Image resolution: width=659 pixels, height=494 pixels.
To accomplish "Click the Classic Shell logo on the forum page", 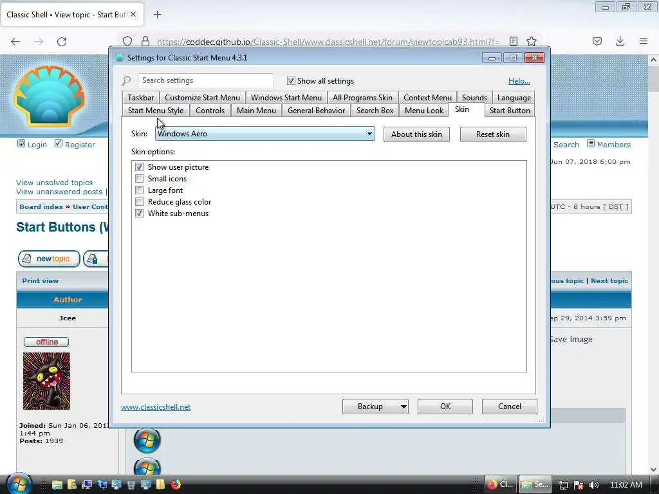I will click(x=50, y=96).
